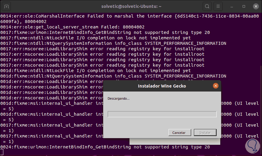Maximize the terminal window
The width and height of the screenshot is (262, 156).
click(244, 6)
